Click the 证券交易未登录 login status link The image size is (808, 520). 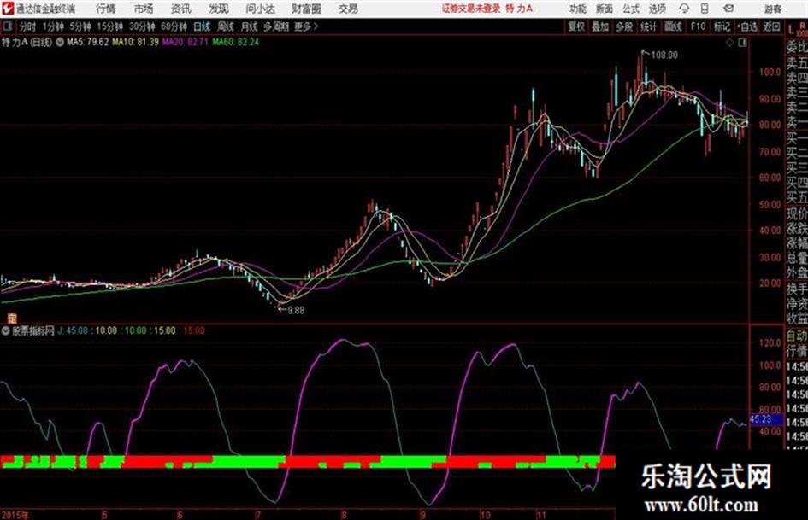[x=471, y=9]
